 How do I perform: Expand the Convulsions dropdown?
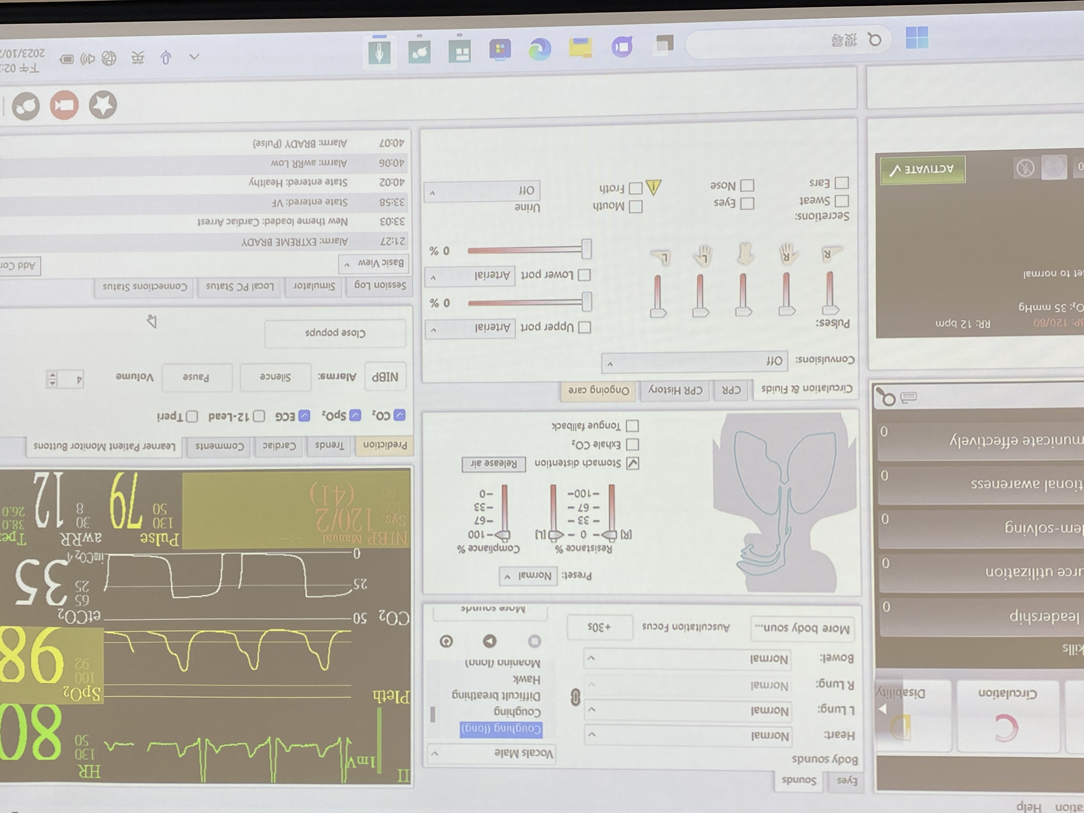coord(695,362)
